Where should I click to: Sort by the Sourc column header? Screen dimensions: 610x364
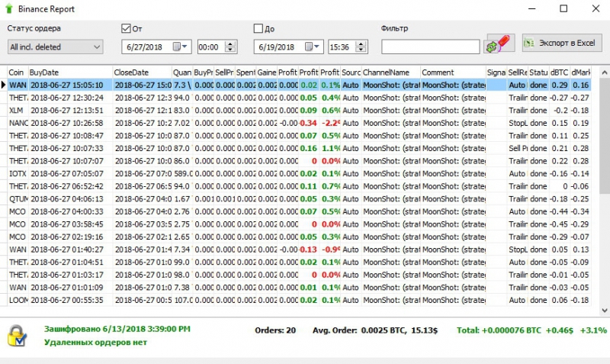[x=351, y=72]
